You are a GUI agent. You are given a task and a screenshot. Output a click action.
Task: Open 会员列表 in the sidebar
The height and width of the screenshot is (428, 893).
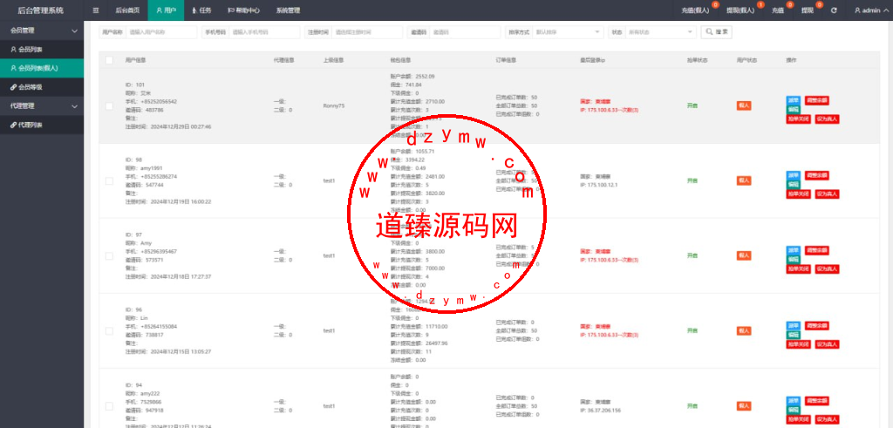pos(42,50)
